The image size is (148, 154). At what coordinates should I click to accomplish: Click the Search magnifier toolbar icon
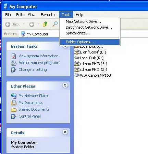[x=55, y=24]
